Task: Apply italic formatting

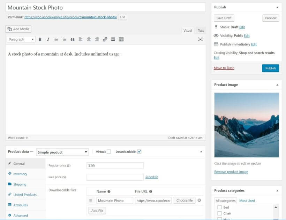Action: [x=48, y=39]
